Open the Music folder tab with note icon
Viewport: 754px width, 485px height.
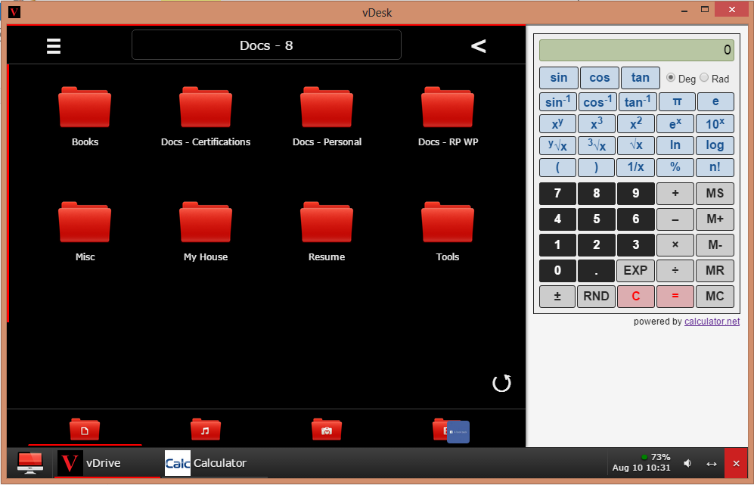[x=205, y=429]
